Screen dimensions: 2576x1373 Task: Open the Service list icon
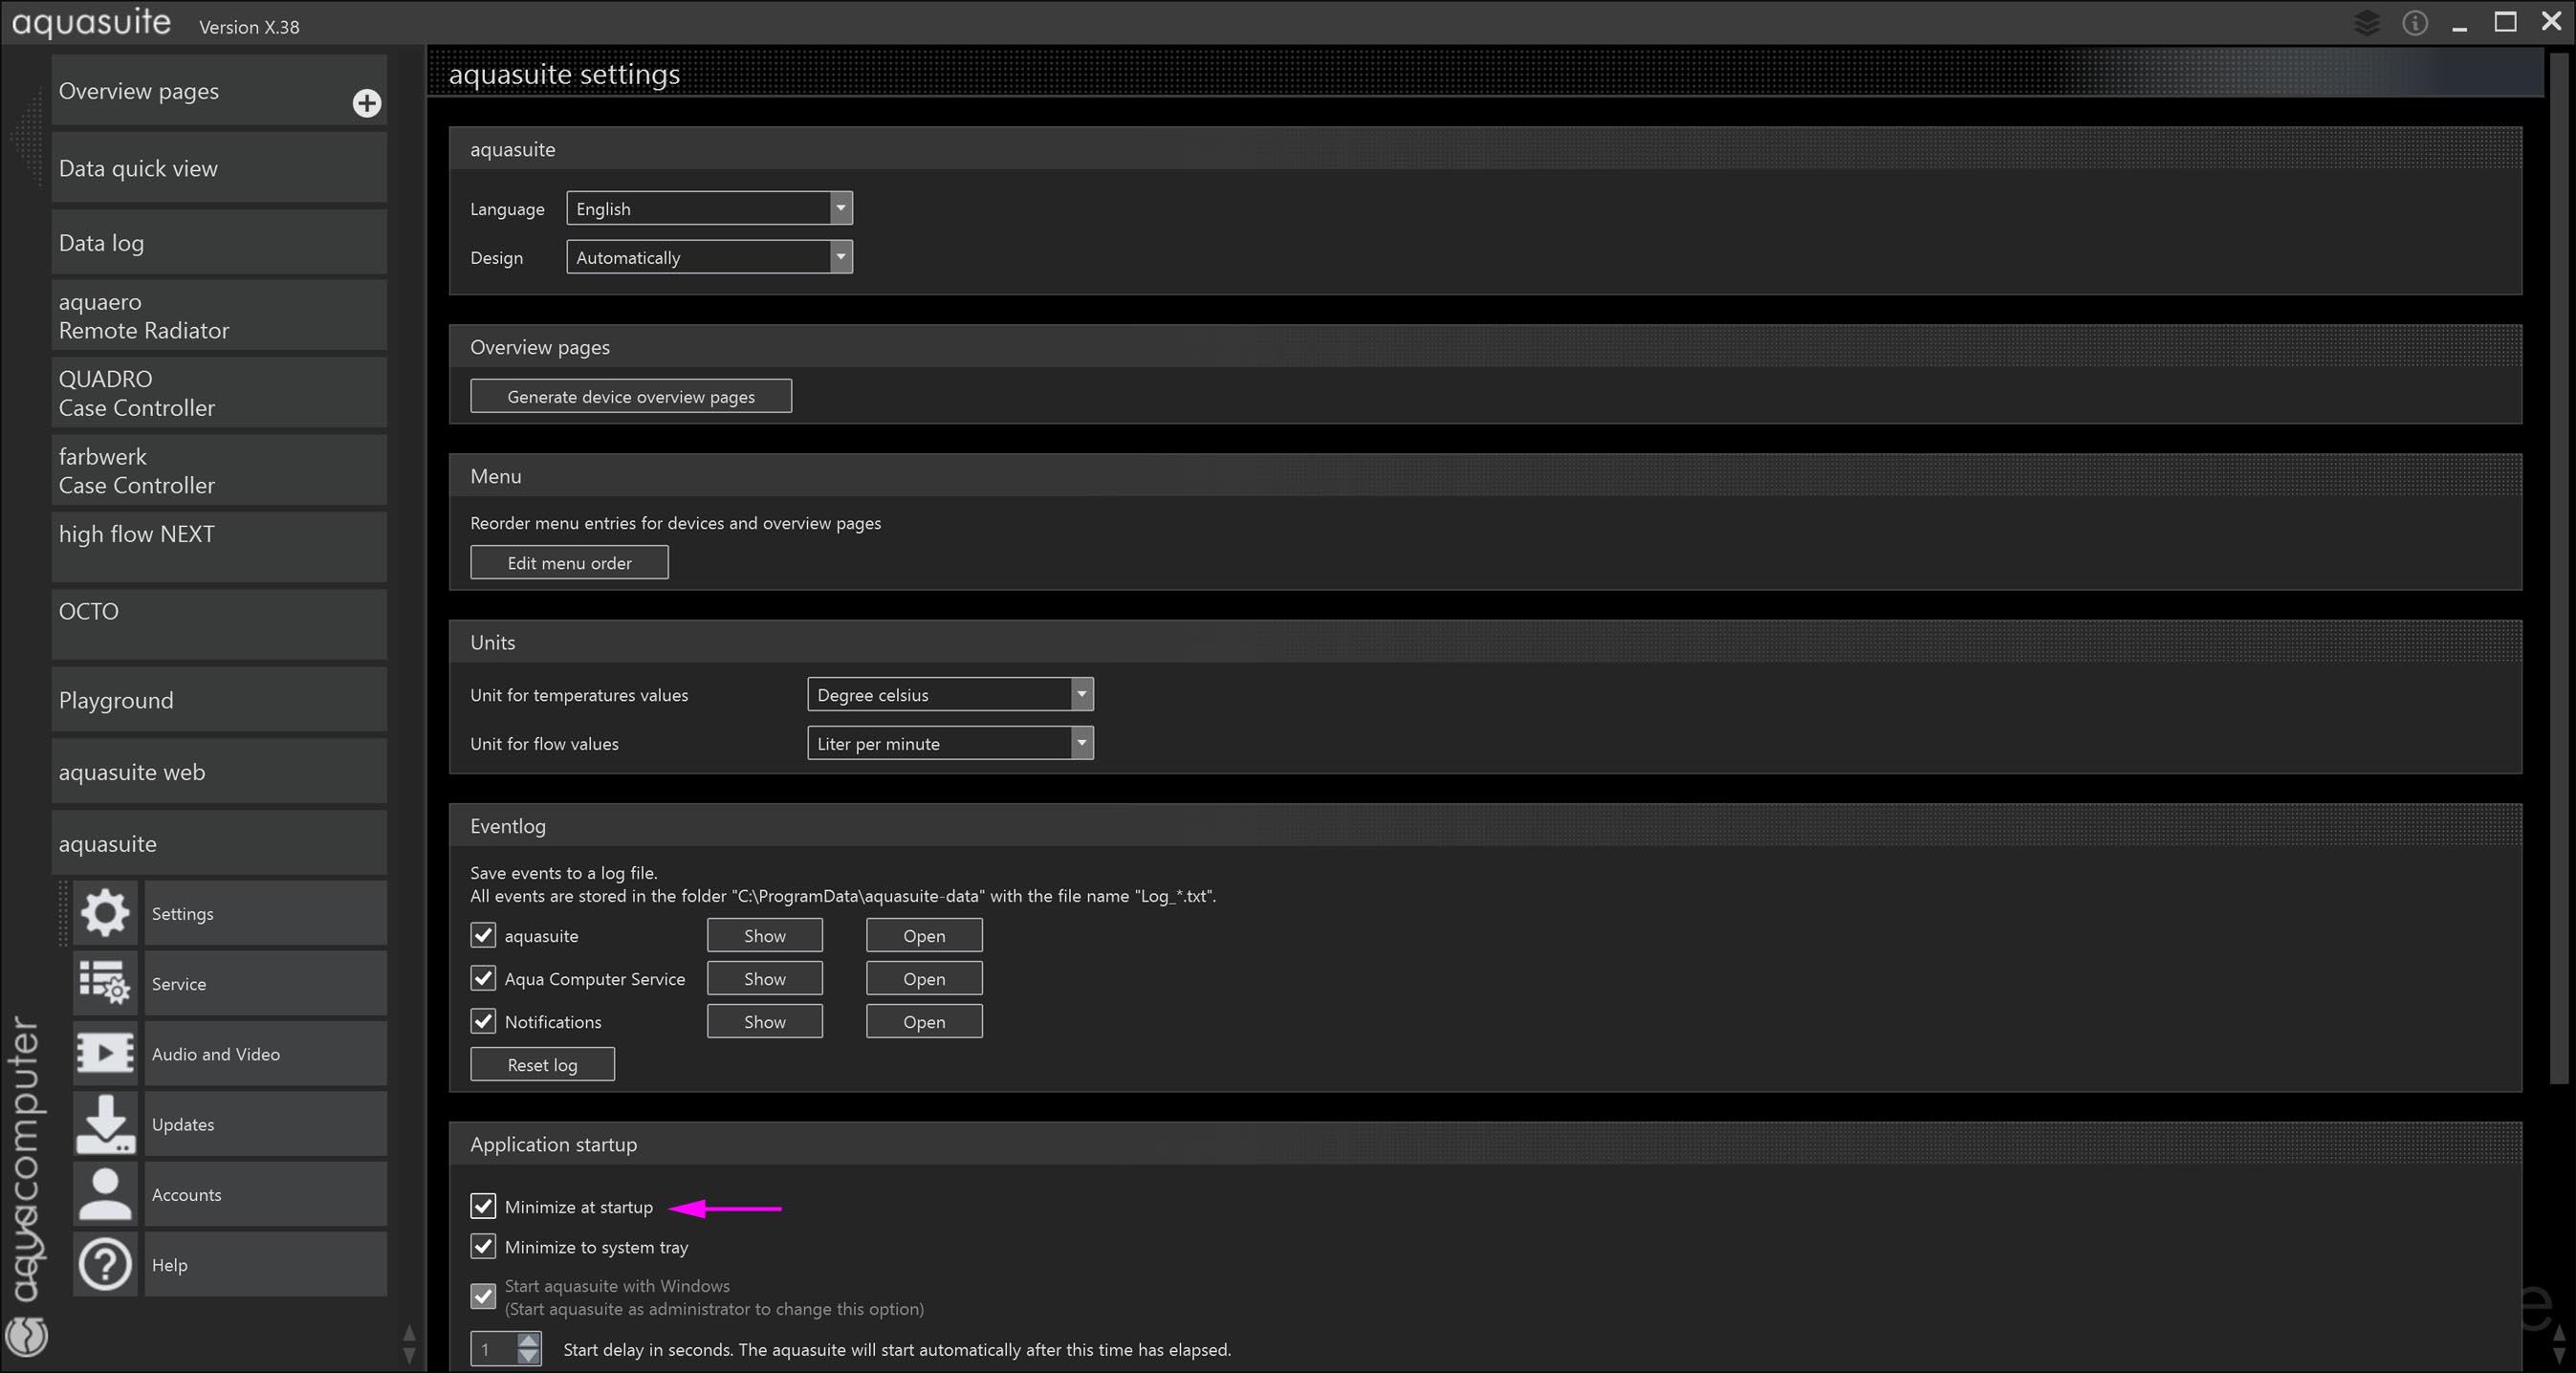pos(105,983)
